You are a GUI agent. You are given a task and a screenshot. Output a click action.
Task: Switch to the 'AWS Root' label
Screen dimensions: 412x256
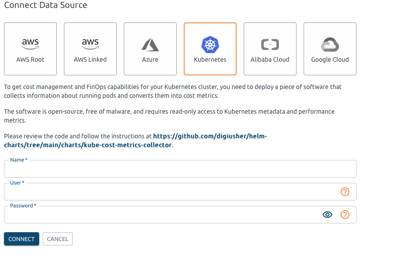[30, 59]
